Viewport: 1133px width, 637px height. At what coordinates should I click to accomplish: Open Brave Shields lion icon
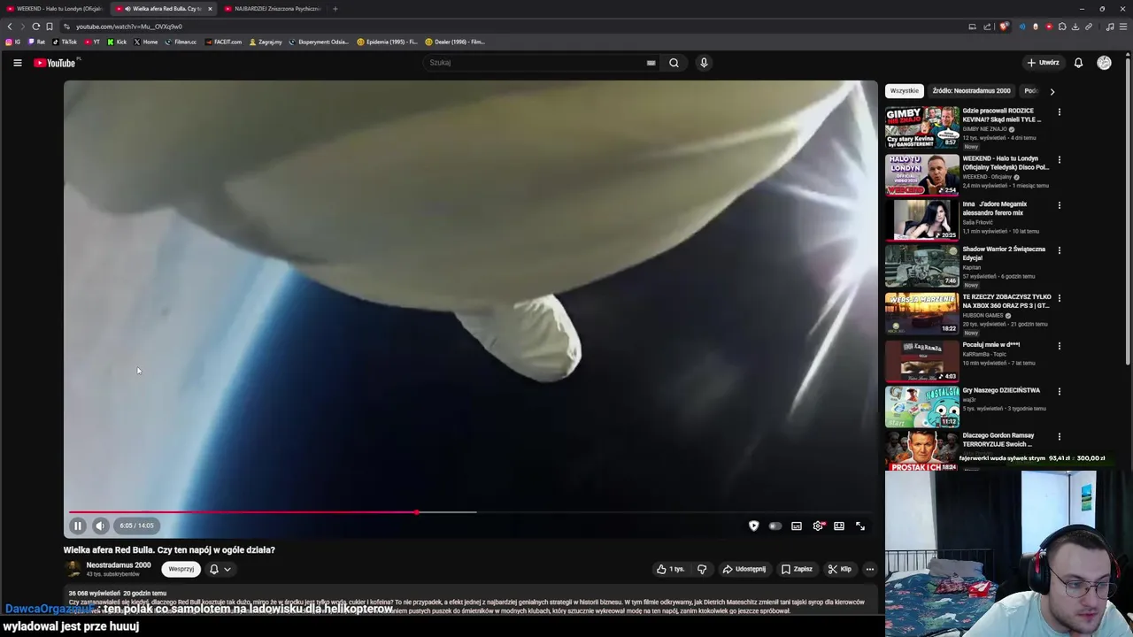(1004, 27)
